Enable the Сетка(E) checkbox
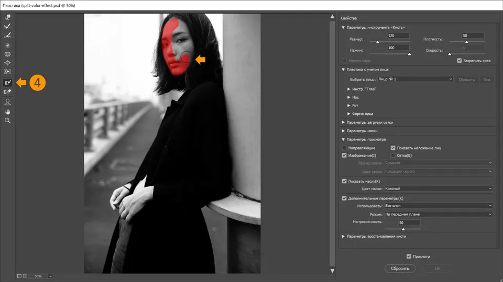 [x=392, y=156]
